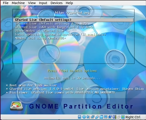Click the GParted live version 1.4.0-1-amd64 line

point(75,89)
